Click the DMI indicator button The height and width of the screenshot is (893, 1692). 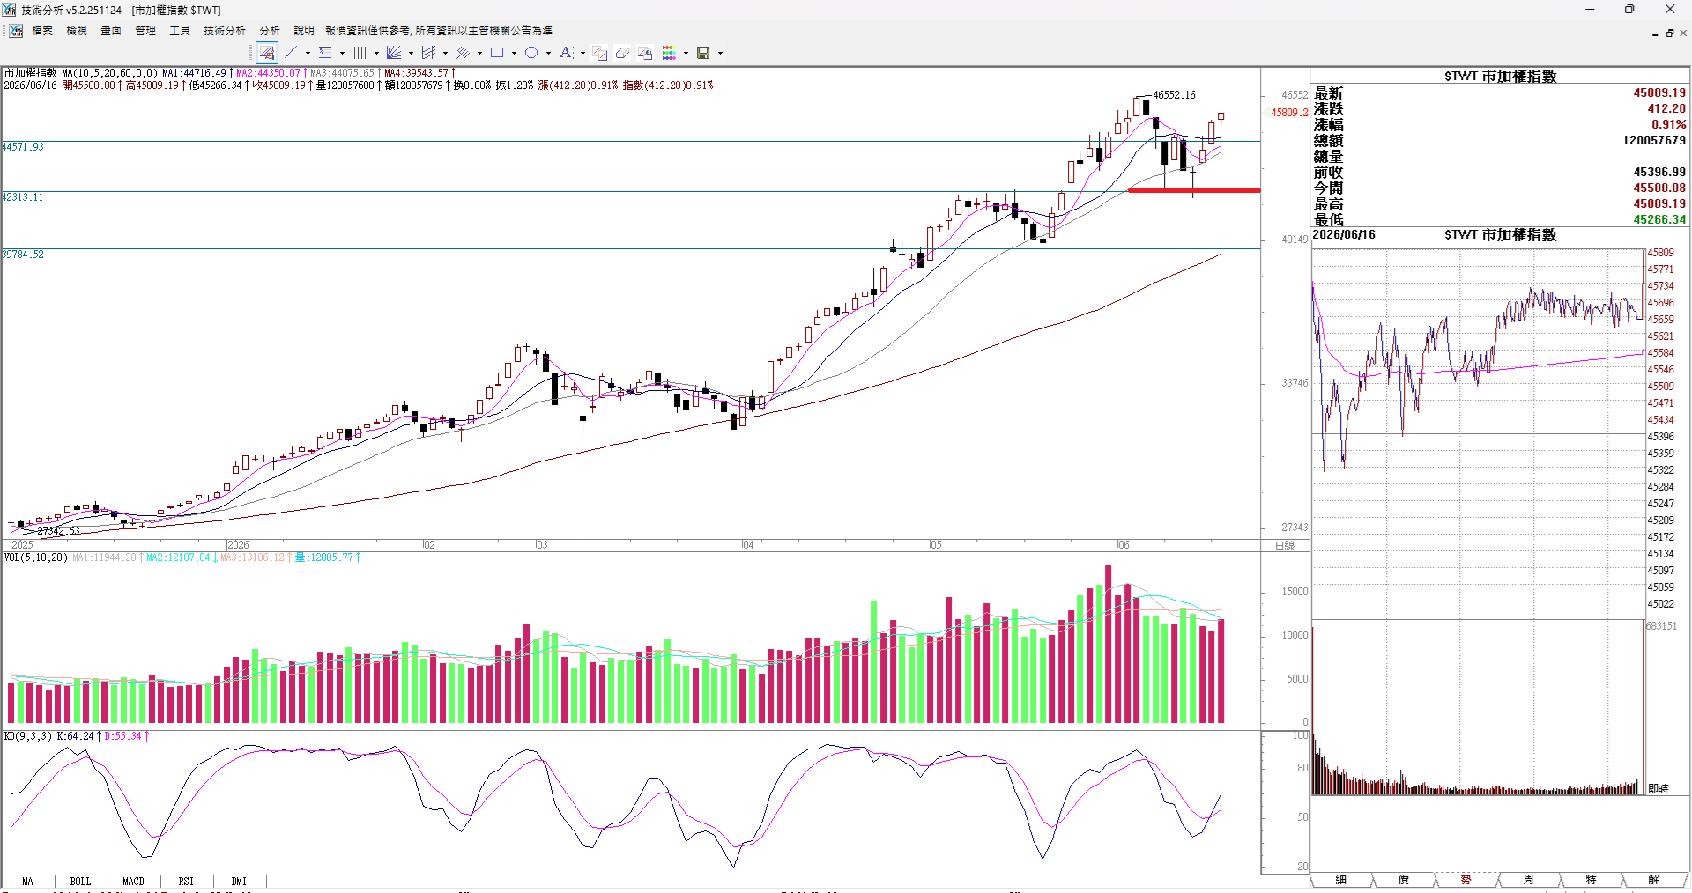pyautogui.click(x=239, y=881)
